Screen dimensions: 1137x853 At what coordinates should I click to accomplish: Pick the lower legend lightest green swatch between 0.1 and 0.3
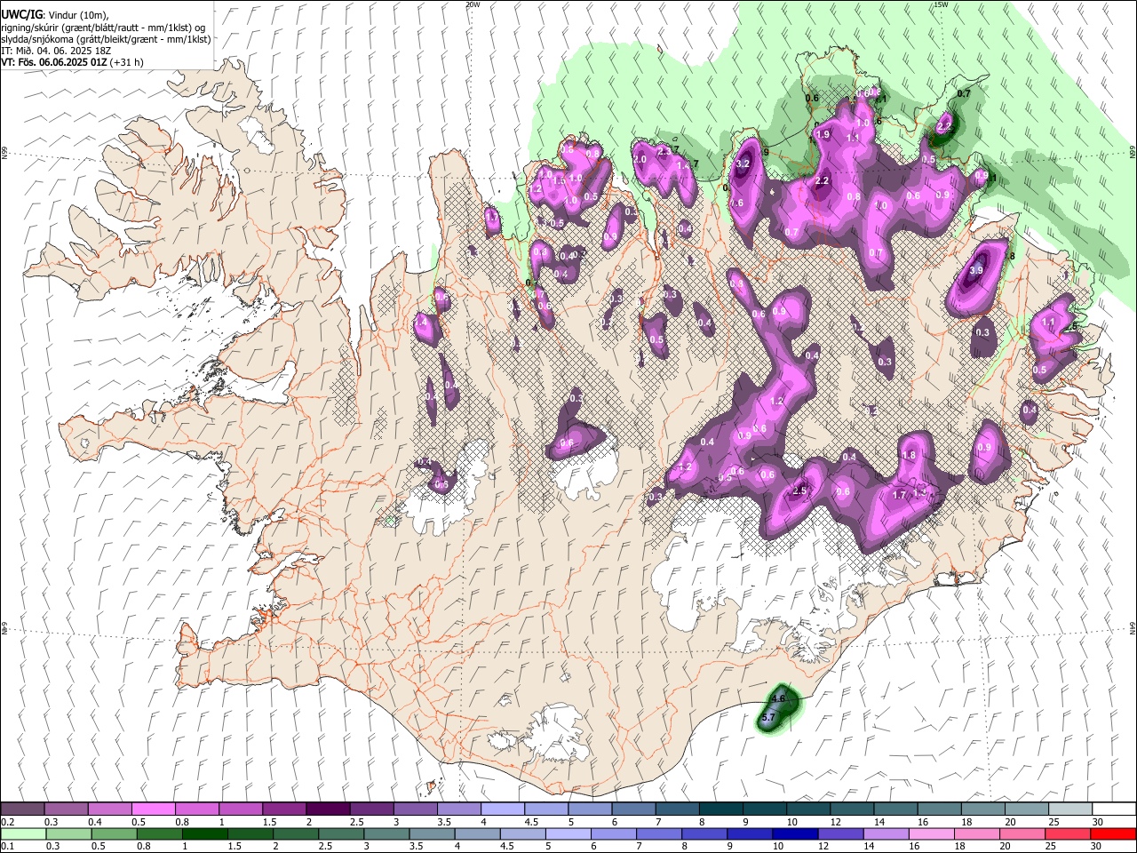[x=22, y=834]
